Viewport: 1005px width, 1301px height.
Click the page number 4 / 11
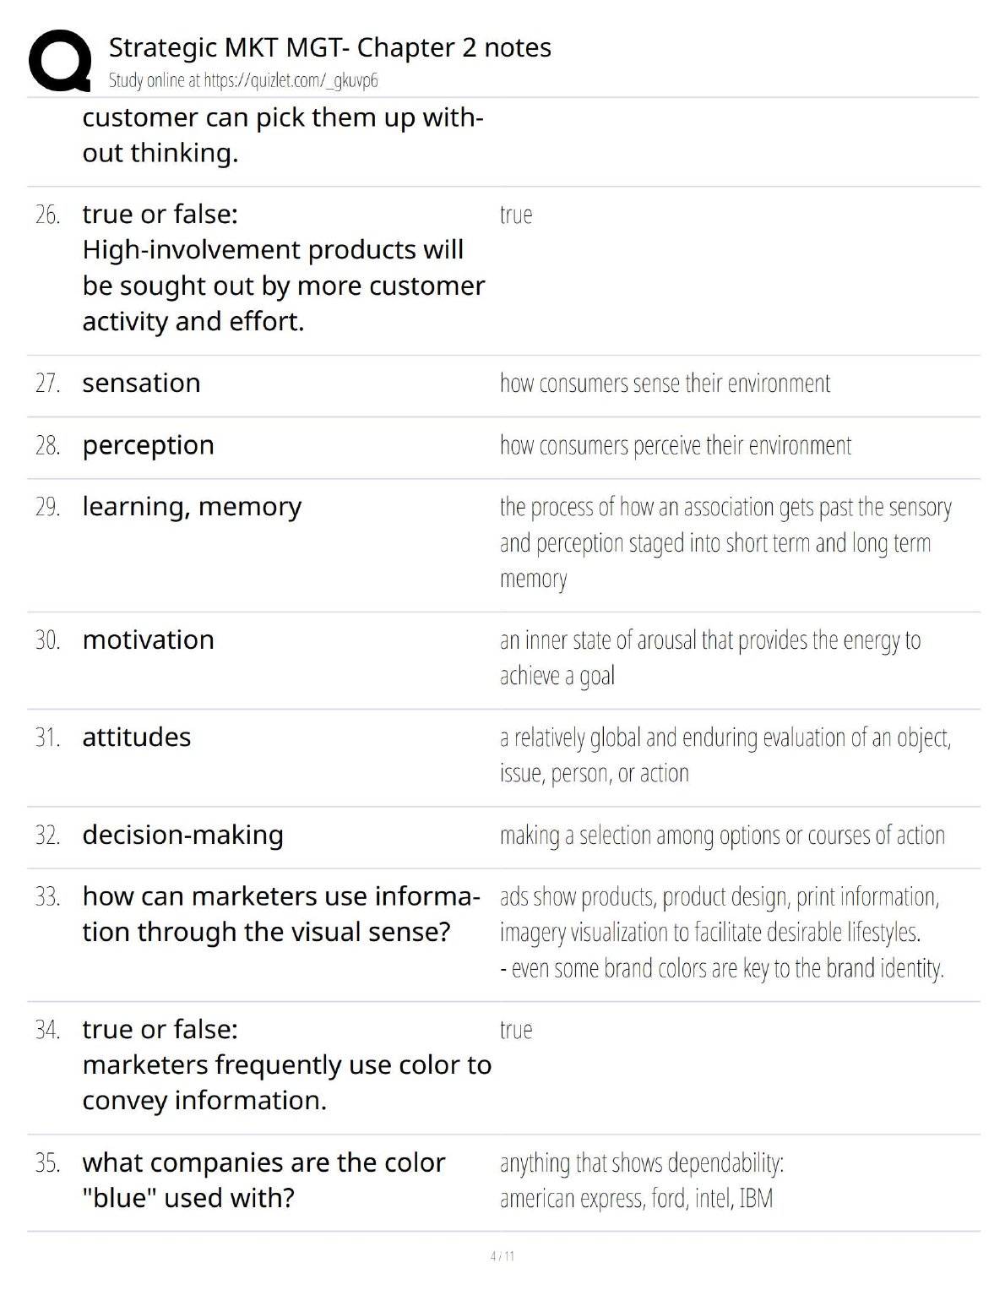point(502,1256)
